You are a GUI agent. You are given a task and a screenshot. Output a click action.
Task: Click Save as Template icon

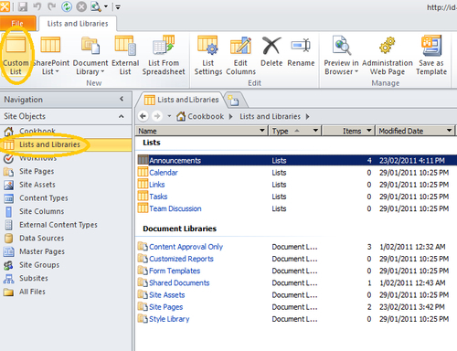(431, 55)
